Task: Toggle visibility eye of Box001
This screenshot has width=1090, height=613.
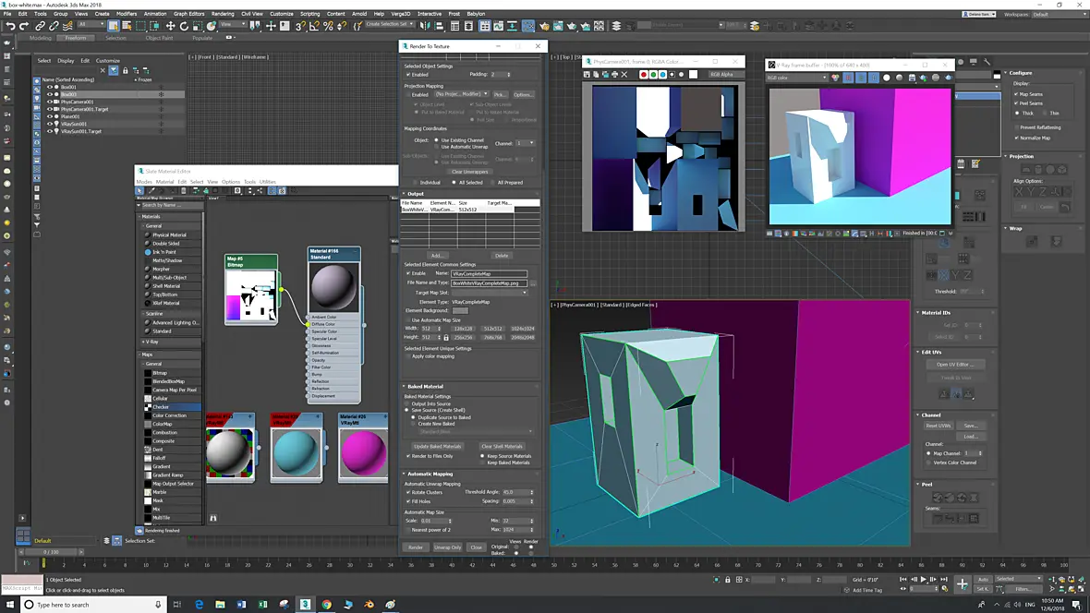Action: coord(50,87)
